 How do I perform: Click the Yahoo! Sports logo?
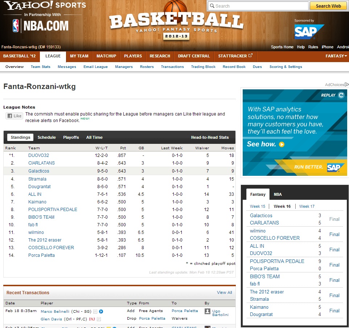(45, 6)
